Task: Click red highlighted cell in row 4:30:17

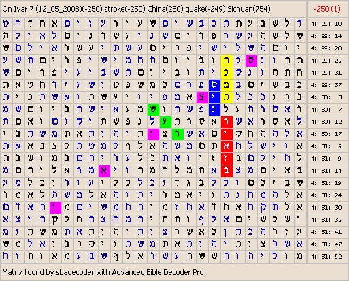Action: [x=227, y=134]
